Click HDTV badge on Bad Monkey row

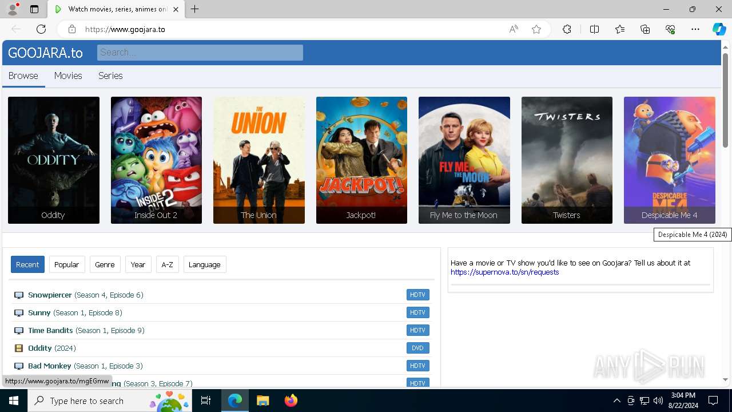pos(418,366)
